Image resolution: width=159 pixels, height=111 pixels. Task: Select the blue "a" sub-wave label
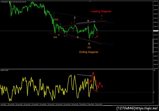click(x=60, y=24)
